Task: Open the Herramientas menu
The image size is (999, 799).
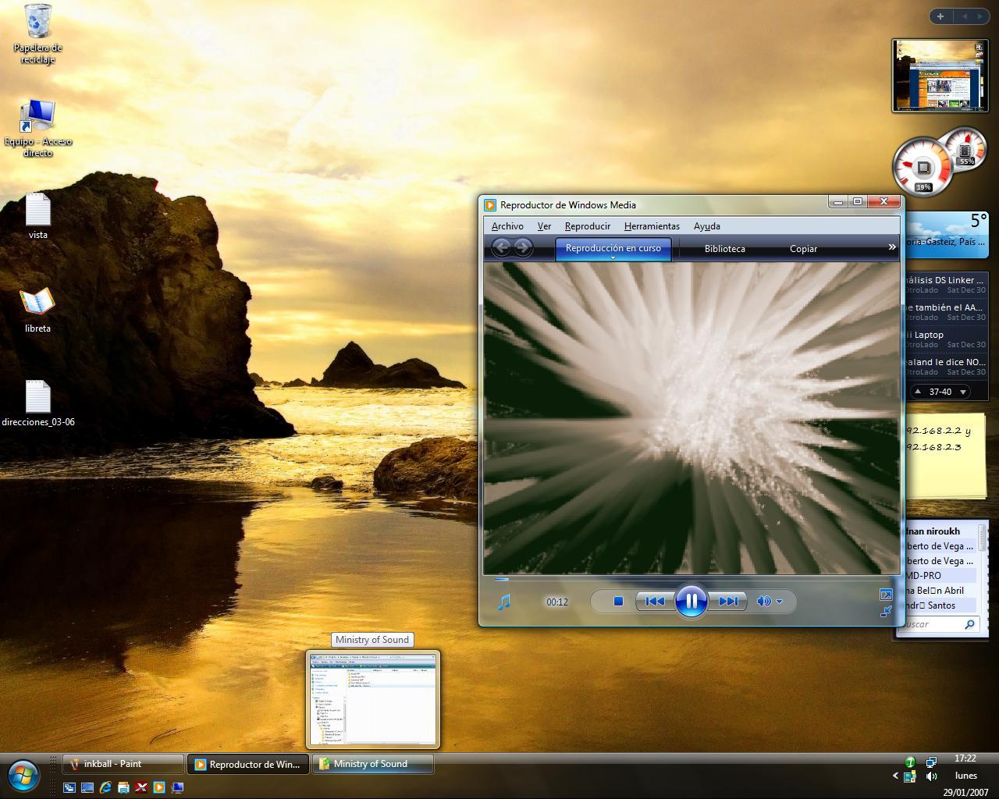Action: [652, 226]
